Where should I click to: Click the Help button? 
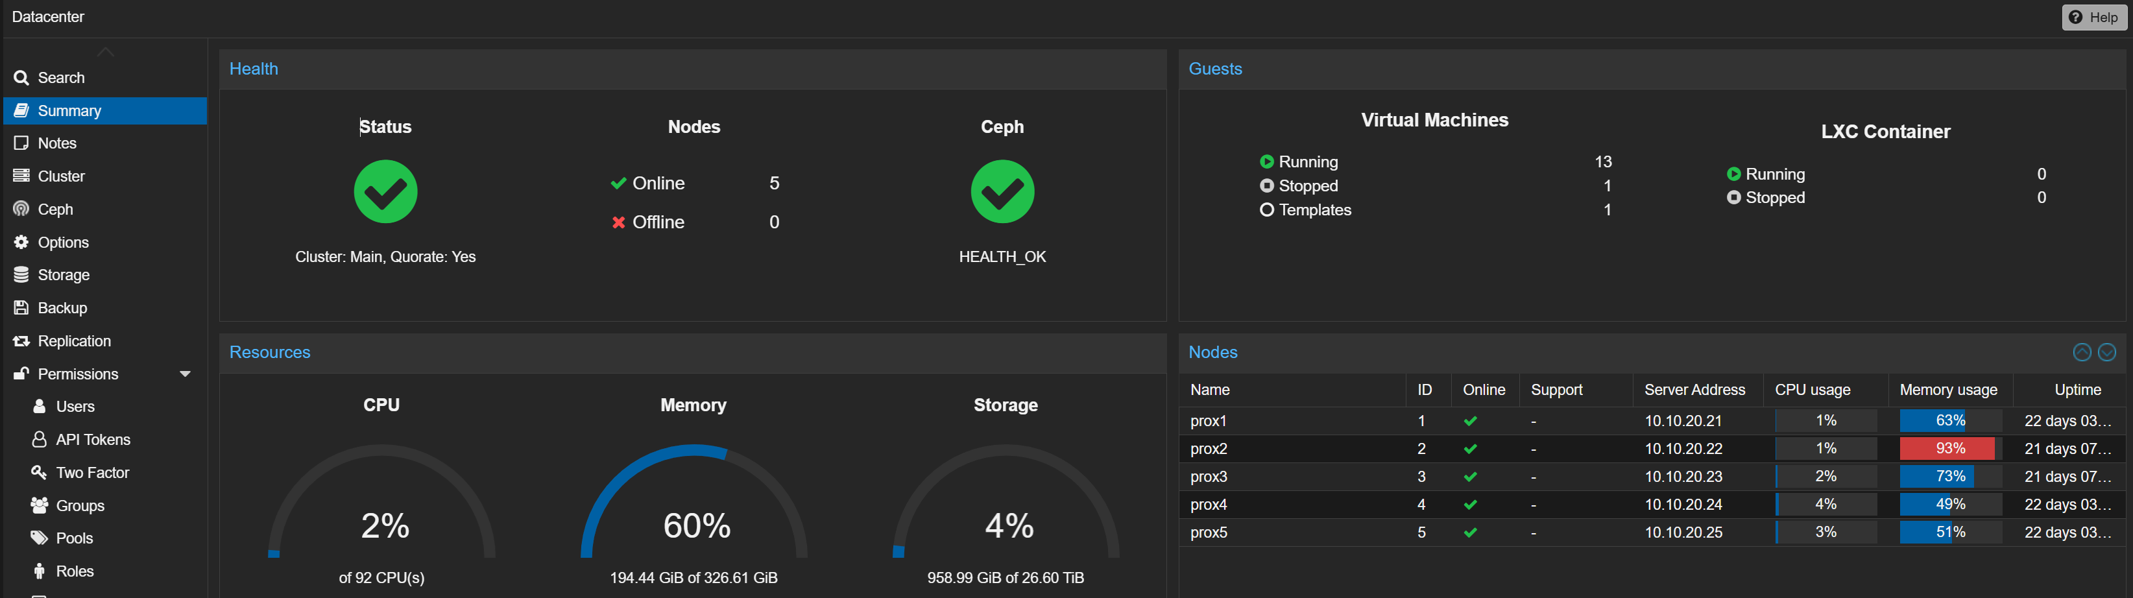pyautogui.click(x=2093, y=18)
